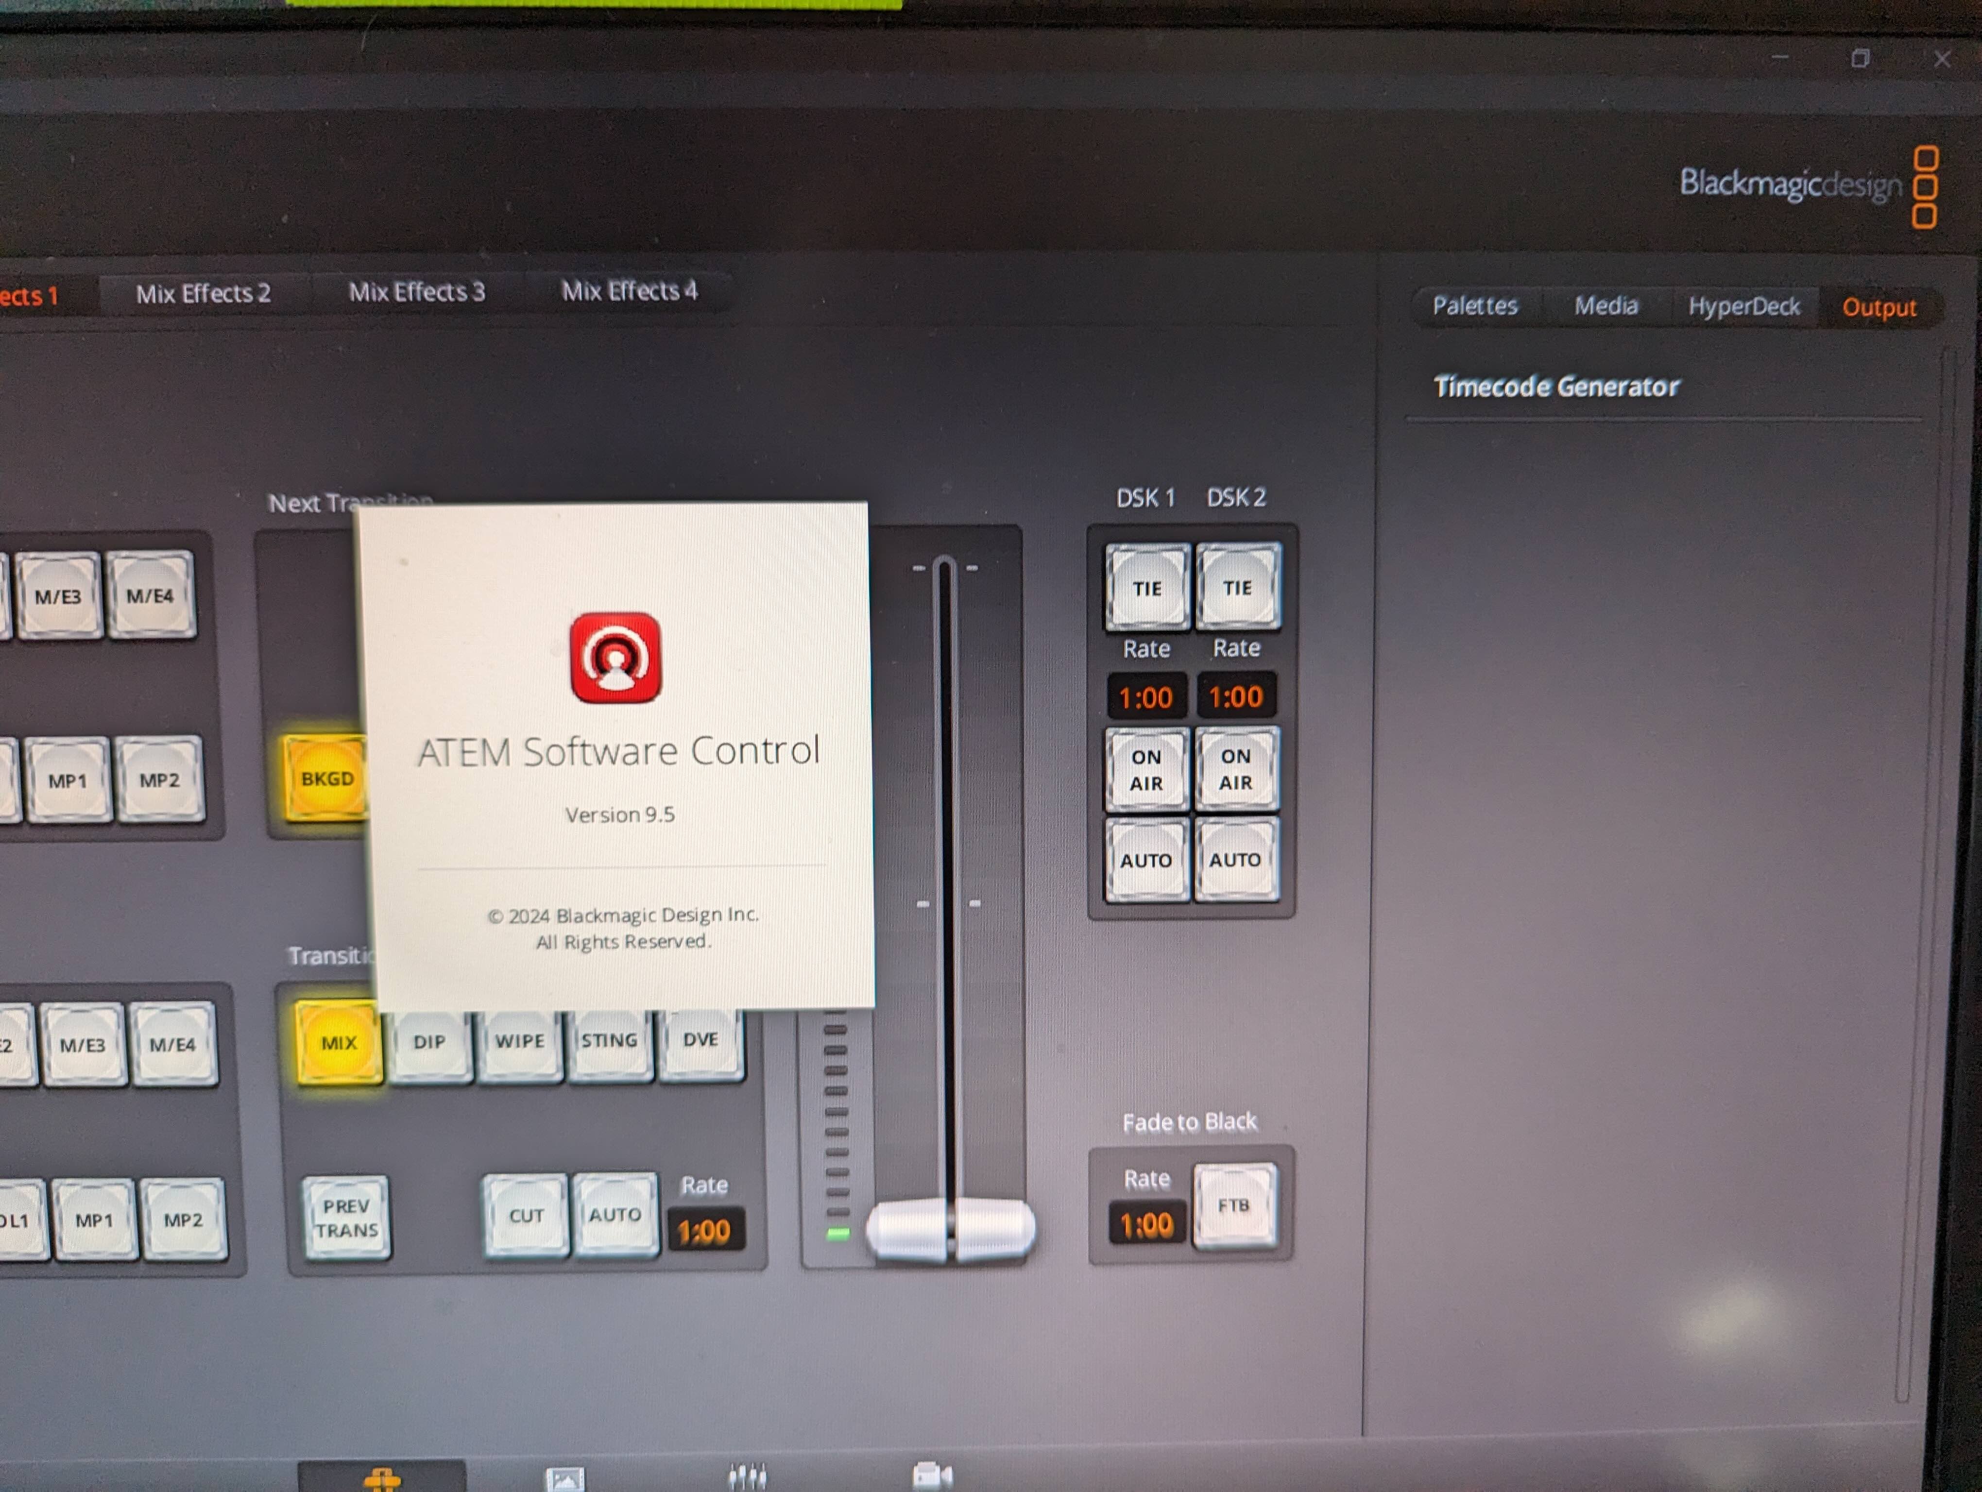
Task: Select M/E3 on the Program bus
Action: click(x=58, y=596)
